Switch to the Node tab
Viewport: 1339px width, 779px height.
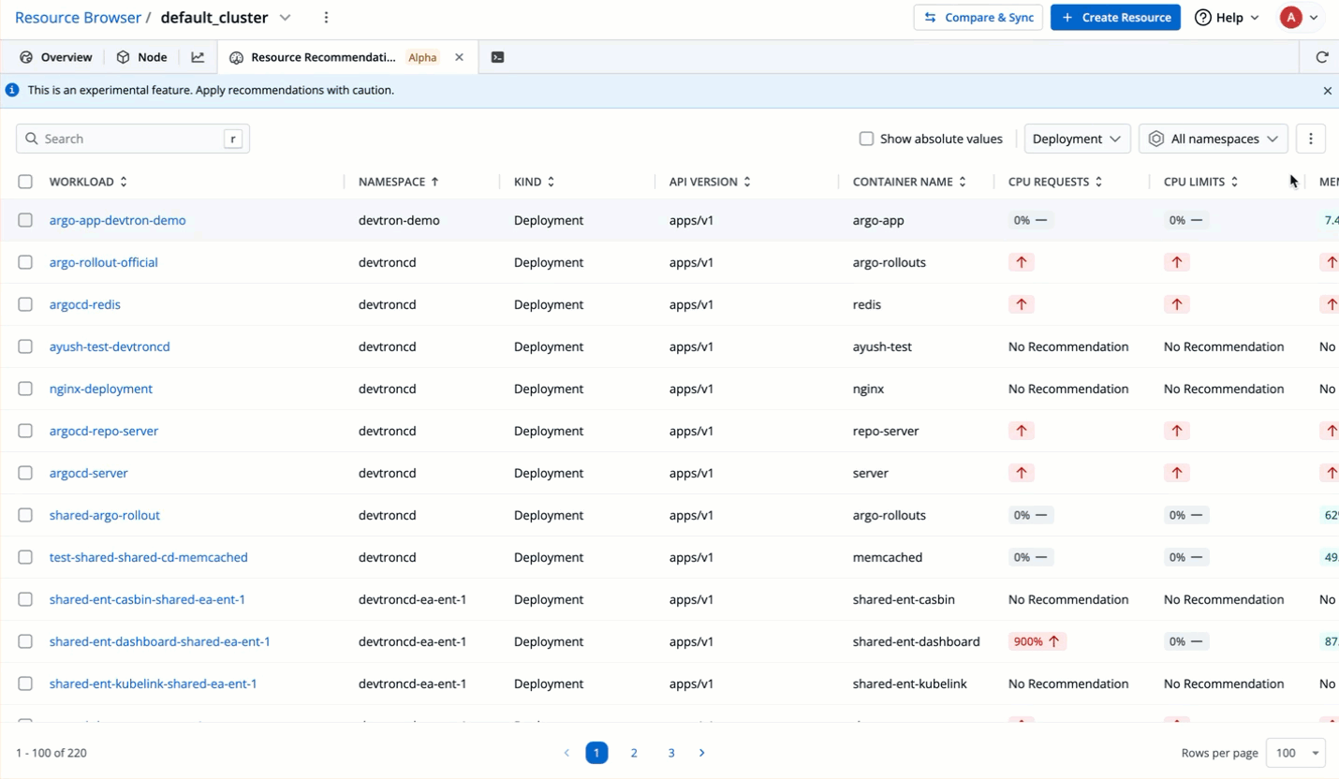(x=141, y=57)
